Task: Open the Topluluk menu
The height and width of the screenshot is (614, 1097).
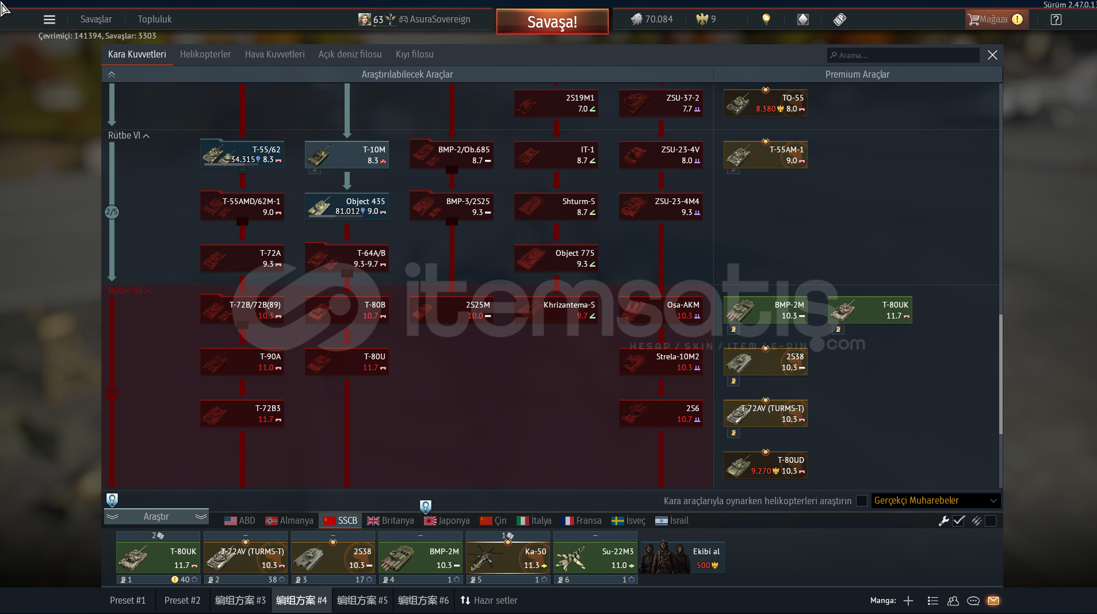Action: (155, 20)
